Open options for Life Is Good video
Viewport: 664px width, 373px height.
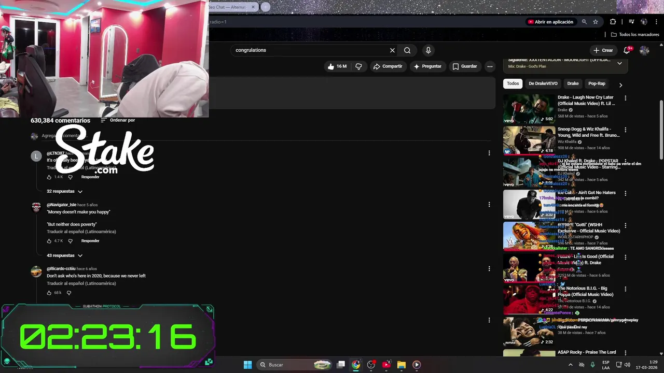625,257
